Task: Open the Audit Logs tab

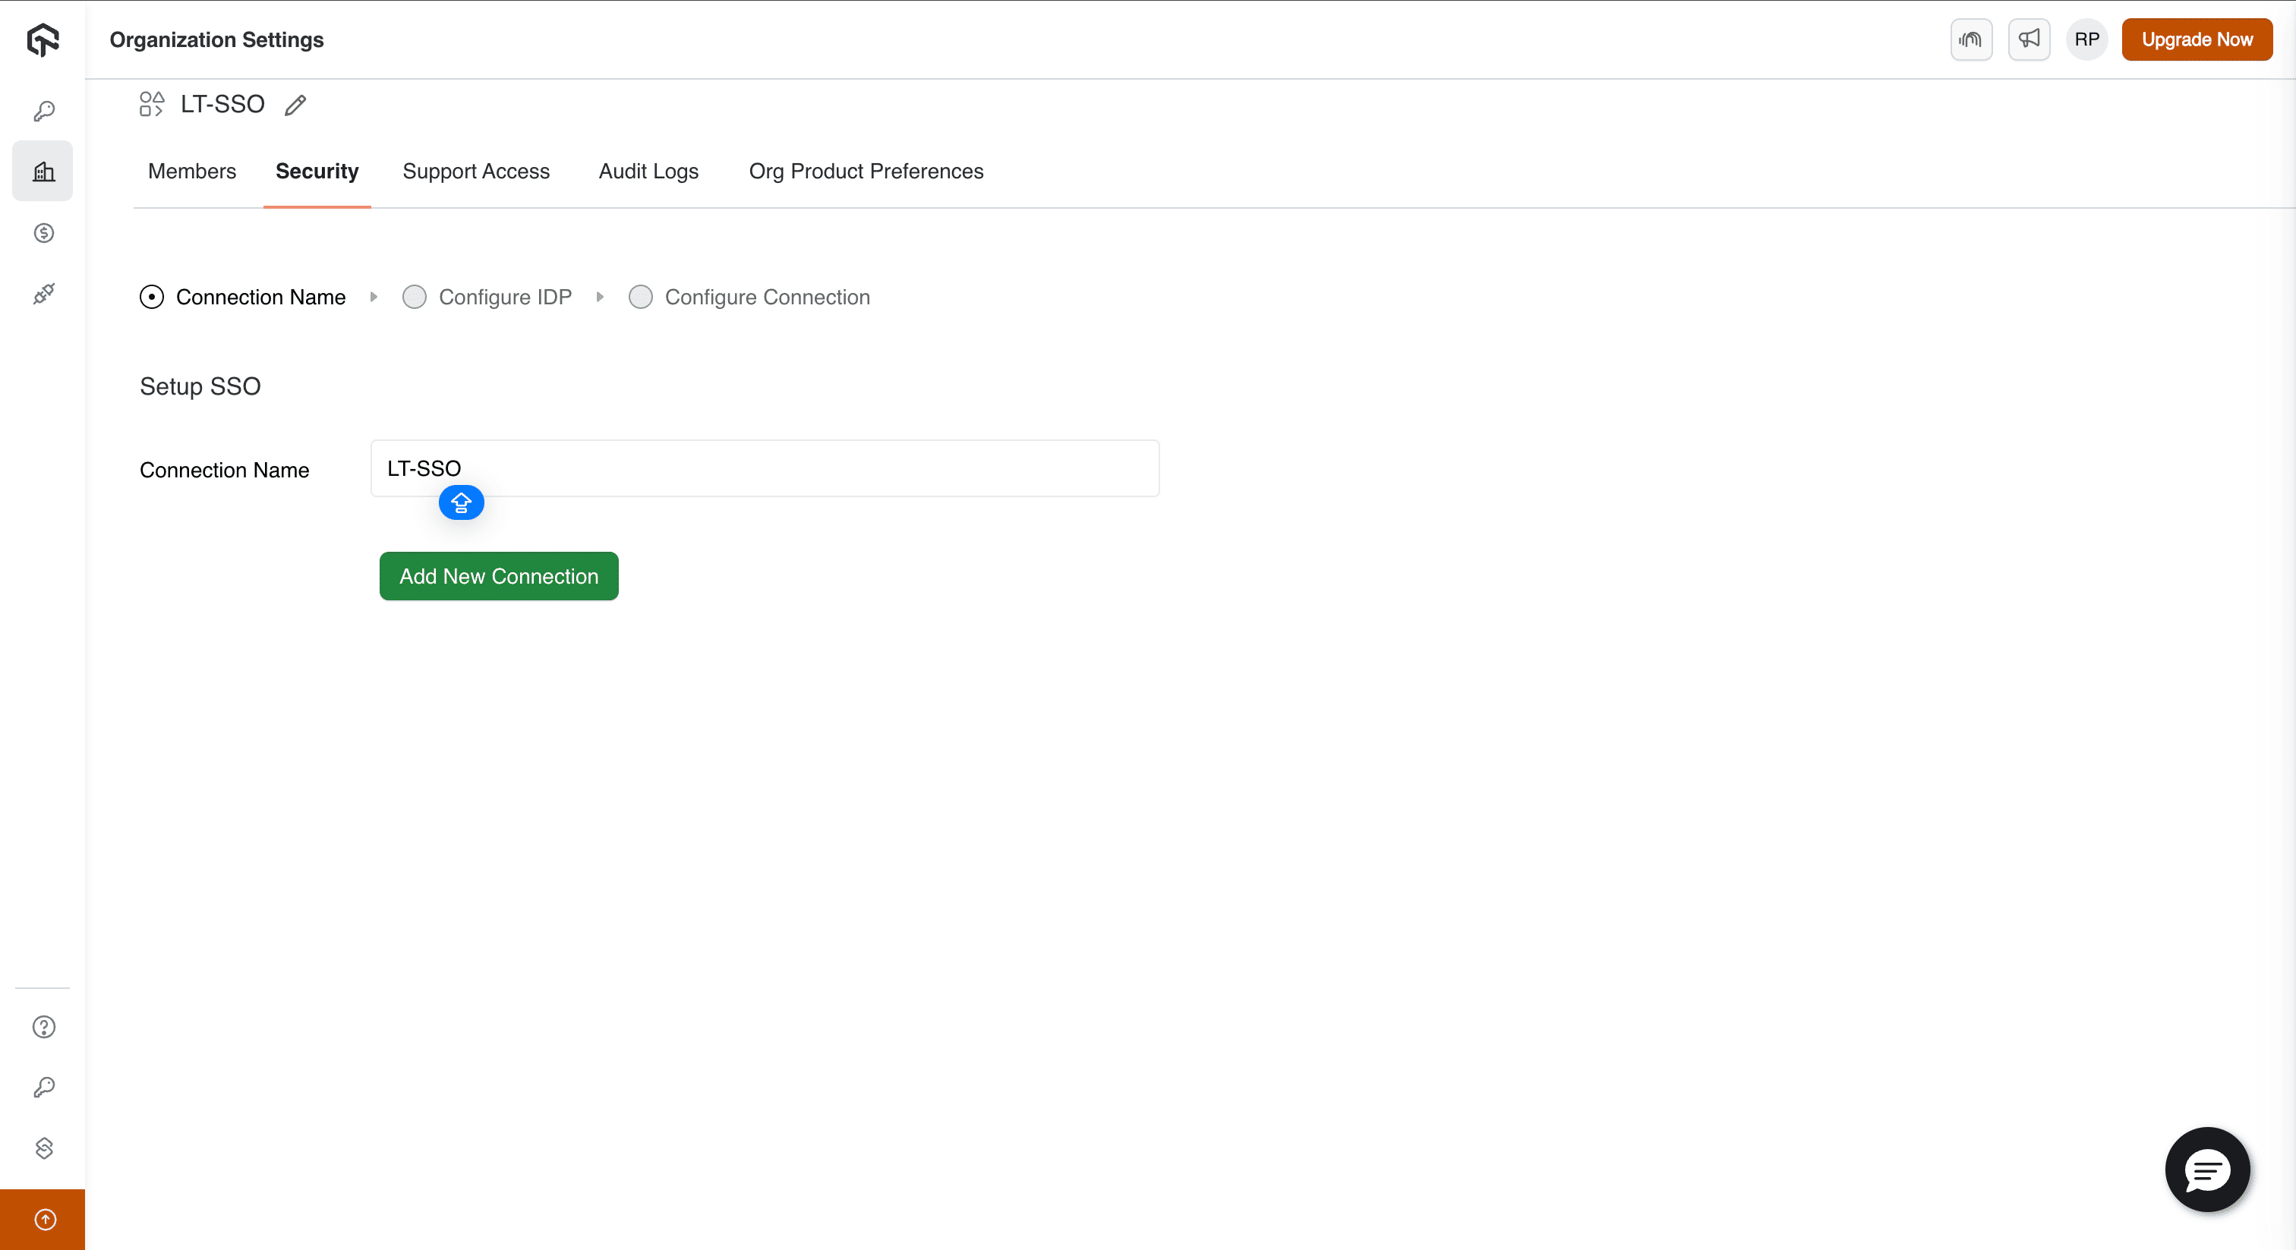Action: [x=648, y=171]
